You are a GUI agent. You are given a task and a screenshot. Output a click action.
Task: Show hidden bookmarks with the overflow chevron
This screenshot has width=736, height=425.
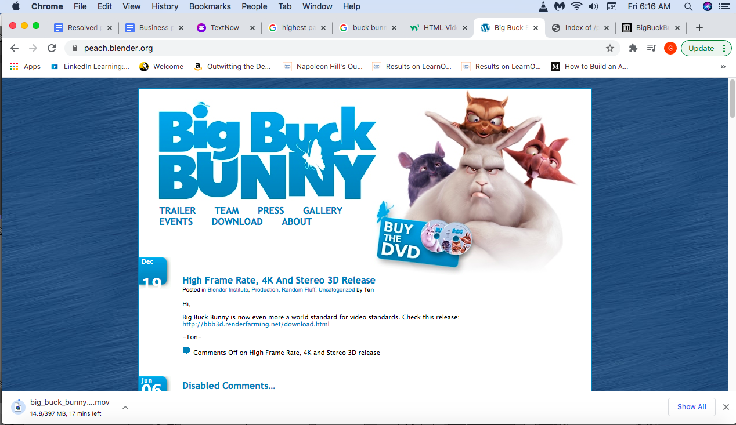click(723, 67)
